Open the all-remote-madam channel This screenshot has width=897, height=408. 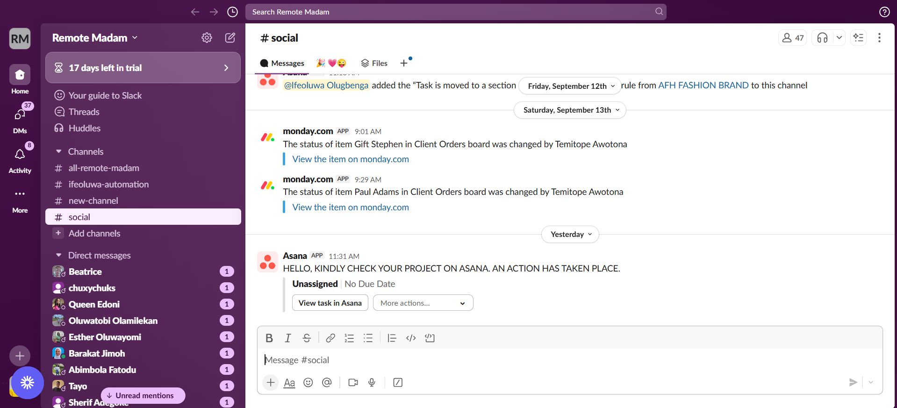143,168
